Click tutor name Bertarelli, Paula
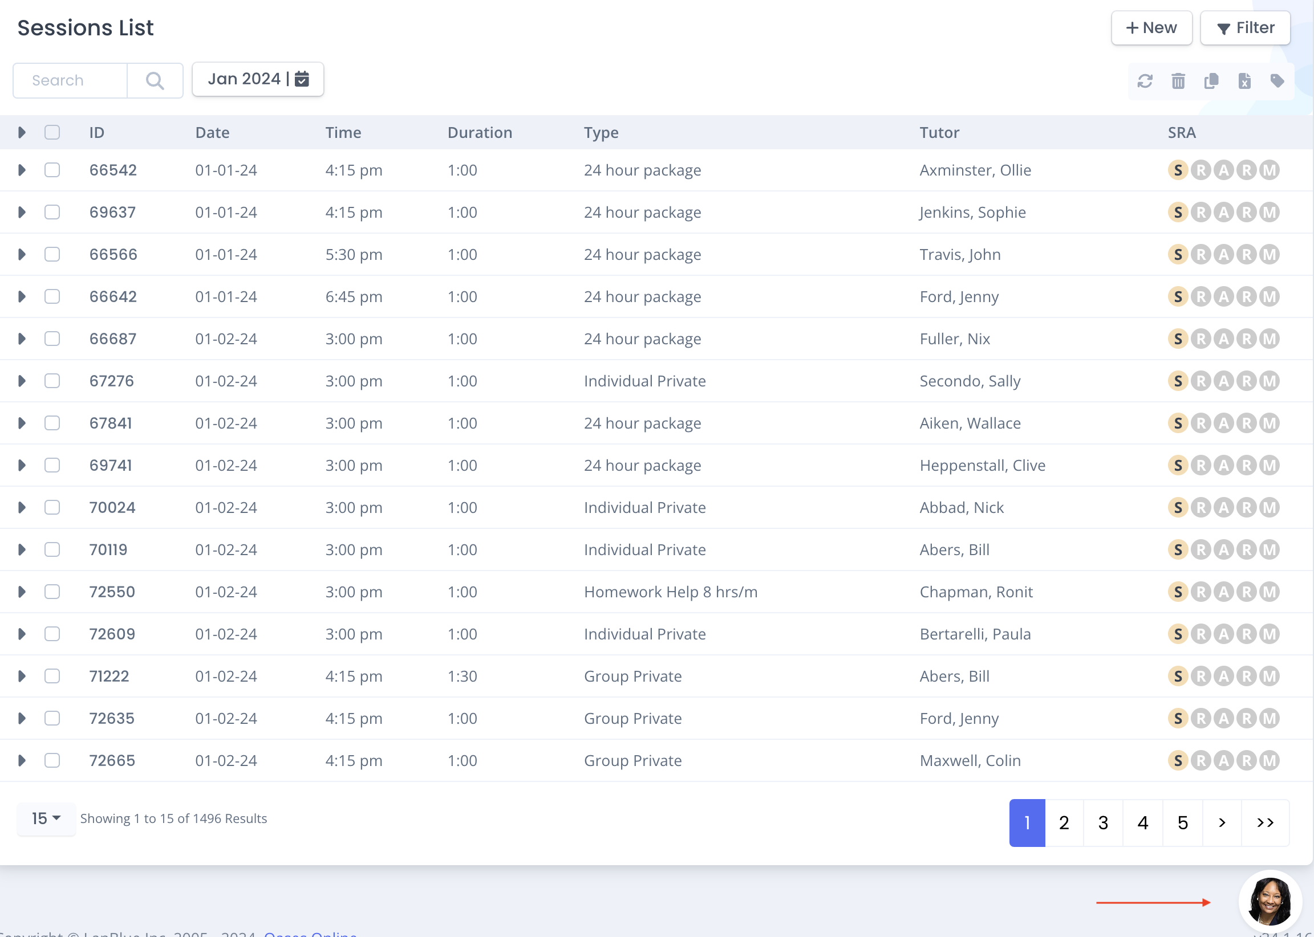This screenshot has width=1314, height=937. [x=975, y=634]
